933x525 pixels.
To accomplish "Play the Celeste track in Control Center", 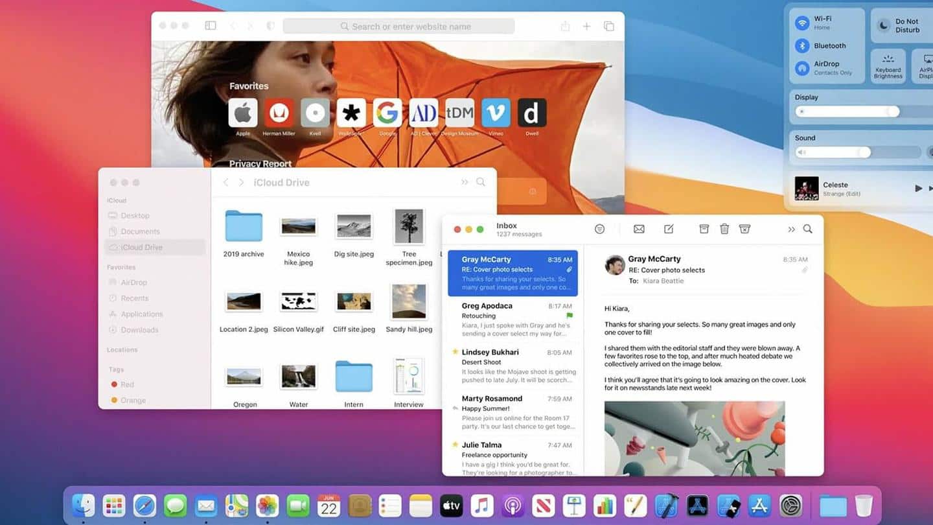I will [918, 188].
